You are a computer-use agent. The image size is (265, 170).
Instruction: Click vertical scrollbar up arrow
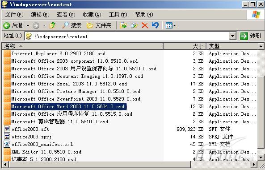(261, 46)
